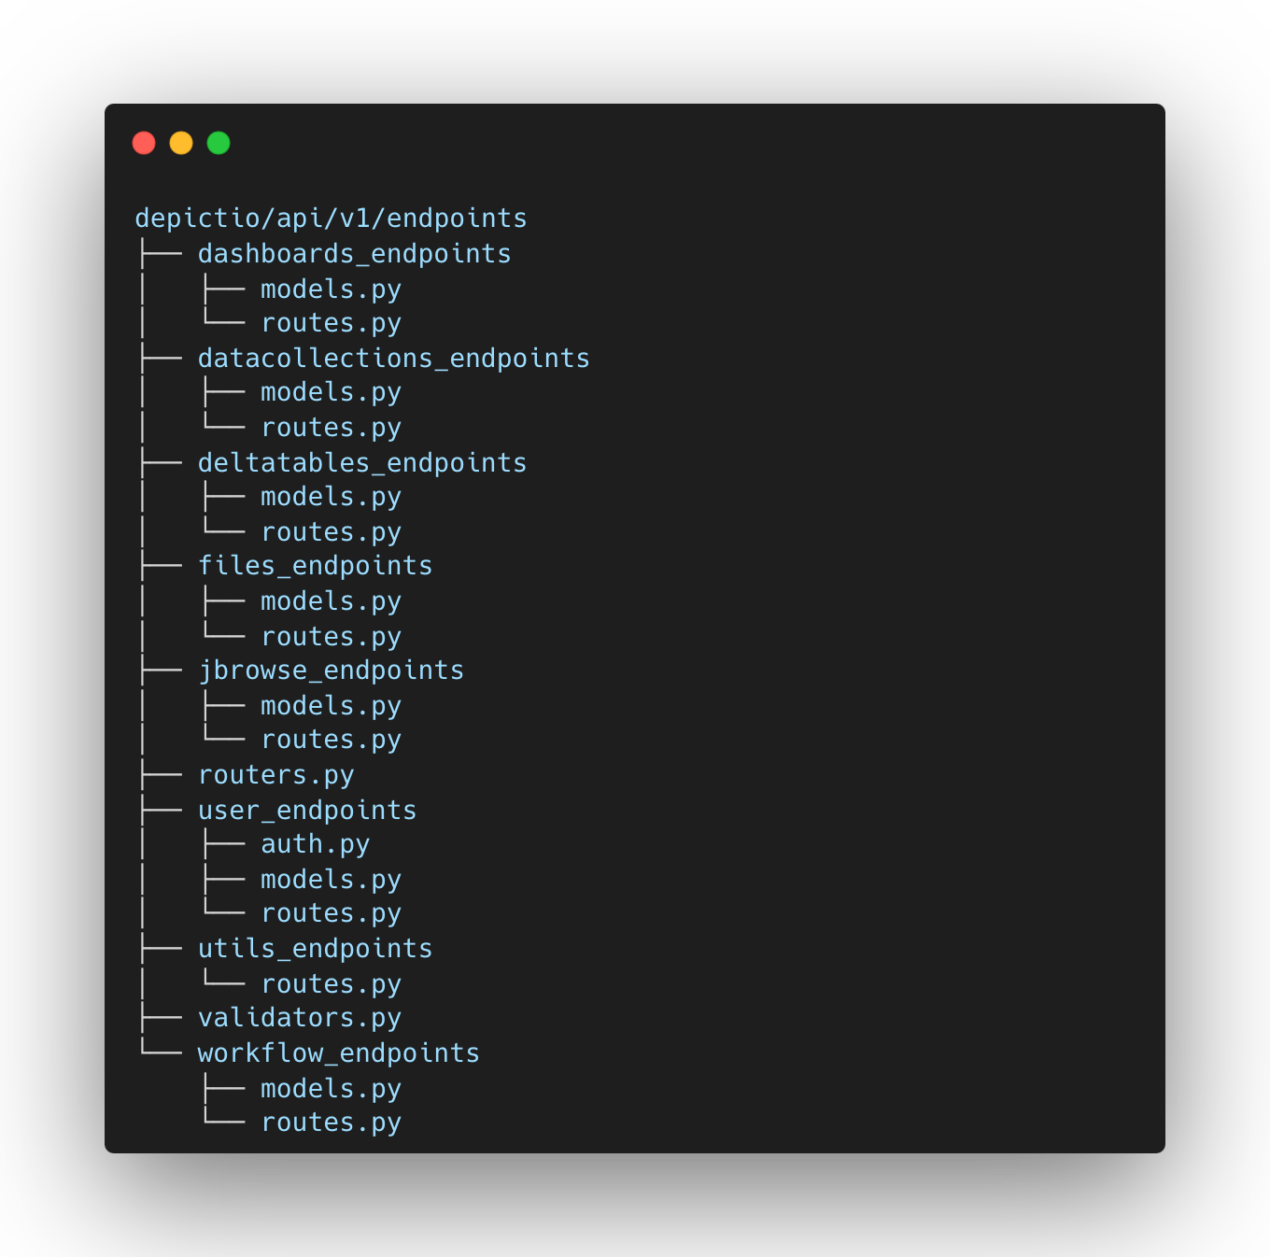Expand the dashboards_endpoints folder
This screenshot has width=1270, height=1257.
click(354, 254)
